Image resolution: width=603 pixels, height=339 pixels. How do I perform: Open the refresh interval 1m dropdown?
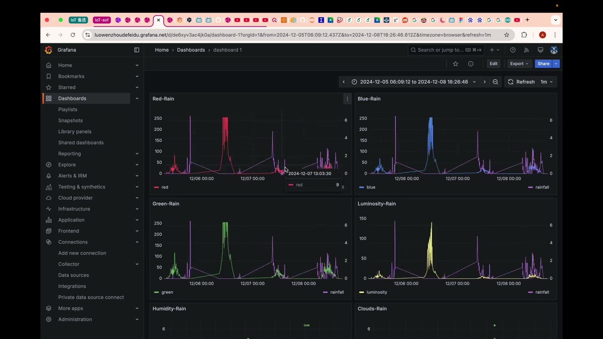[x=546, y=82]
